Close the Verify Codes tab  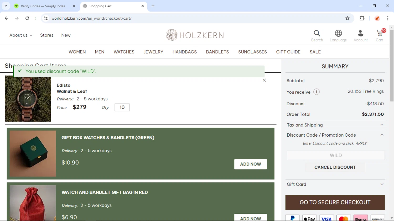tap(74, 6)
